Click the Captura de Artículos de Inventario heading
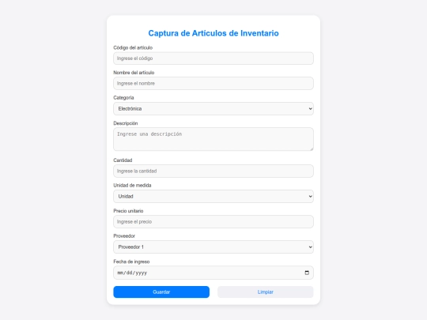The height and width of the screenshot is (320, 427). click(x=213, y=33)
